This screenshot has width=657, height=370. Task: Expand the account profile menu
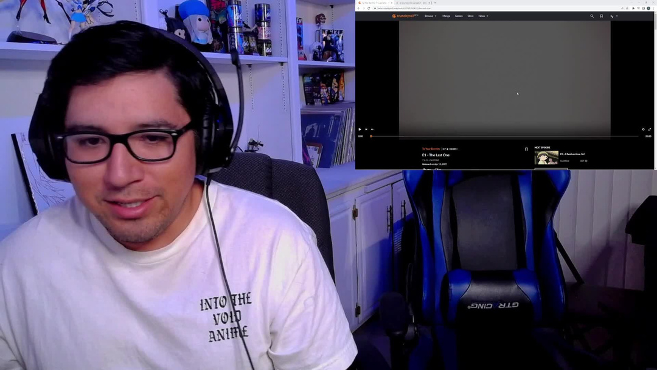tap(613, 16)
